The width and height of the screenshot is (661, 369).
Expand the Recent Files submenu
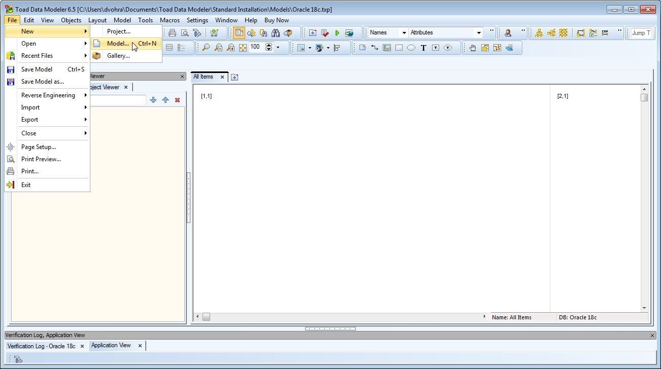click(47, 56)
